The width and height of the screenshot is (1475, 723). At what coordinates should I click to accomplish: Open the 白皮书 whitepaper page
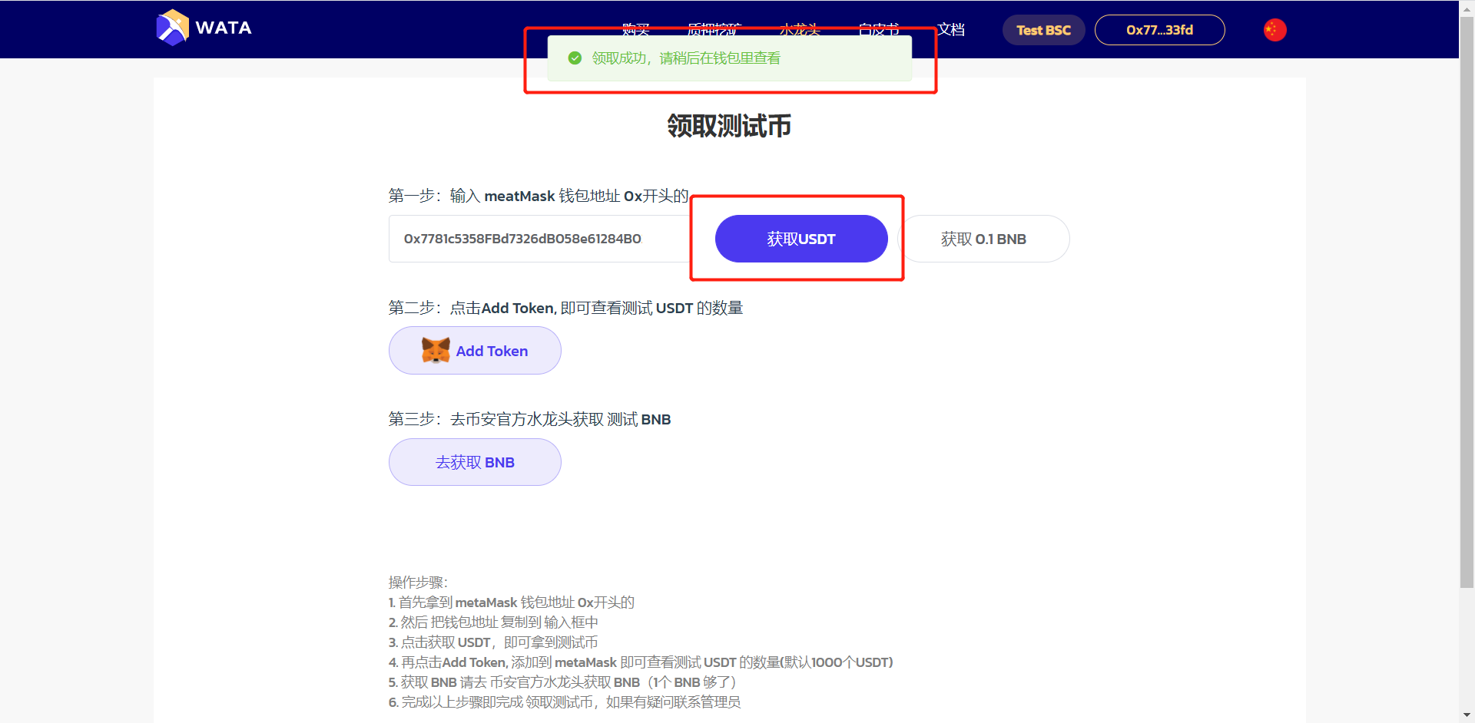[x=879, y=31]
